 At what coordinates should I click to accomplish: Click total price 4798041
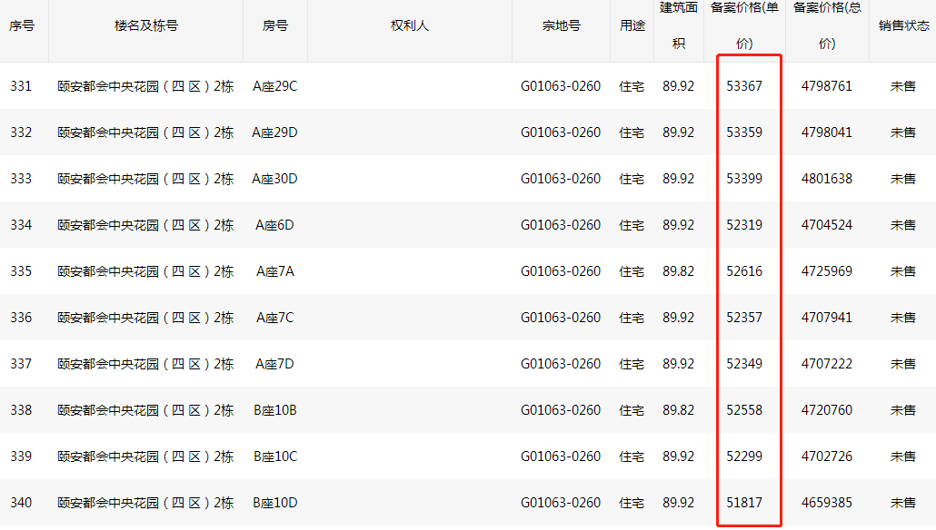pos(827,132)
